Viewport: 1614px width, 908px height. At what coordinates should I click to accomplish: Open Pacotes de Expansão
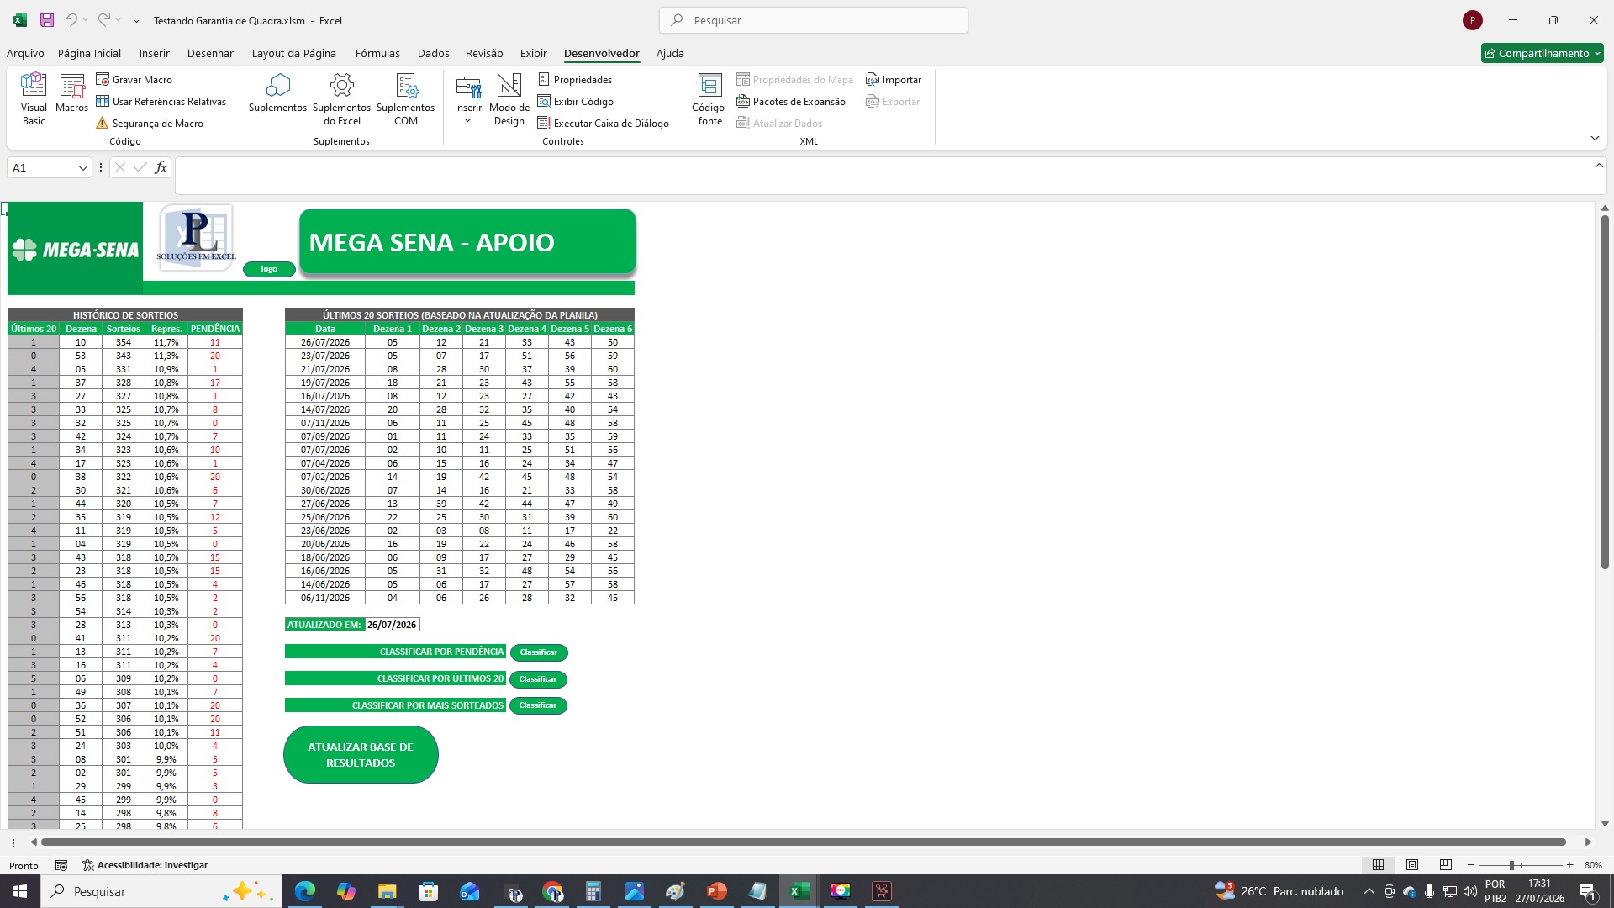click(791, 101)
